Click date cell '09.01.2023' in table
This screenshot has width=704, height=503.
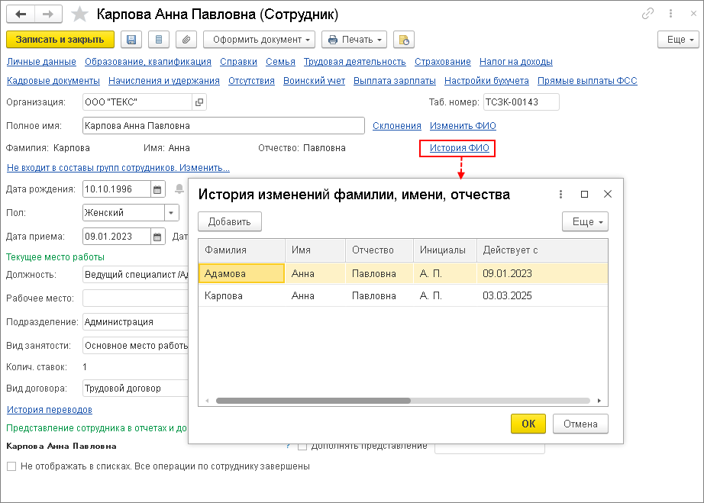click(507, 273)
